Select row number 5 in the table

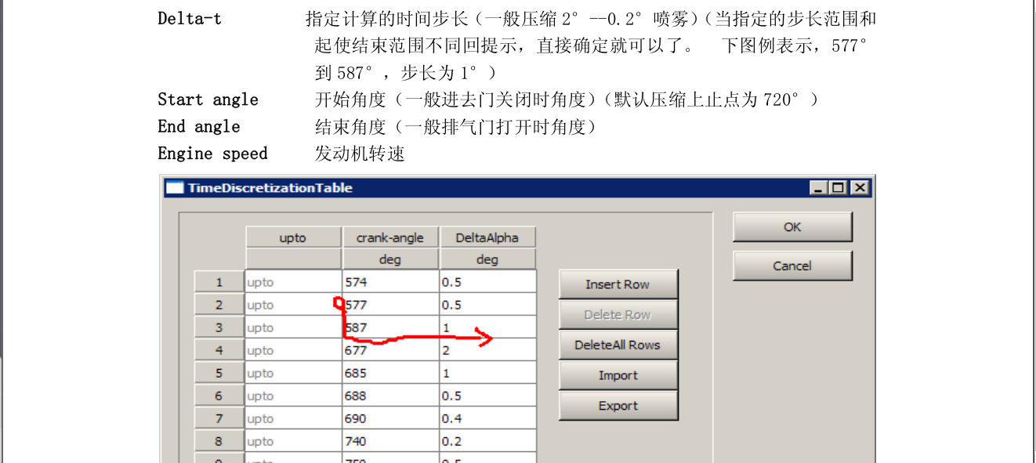[219, 373]
